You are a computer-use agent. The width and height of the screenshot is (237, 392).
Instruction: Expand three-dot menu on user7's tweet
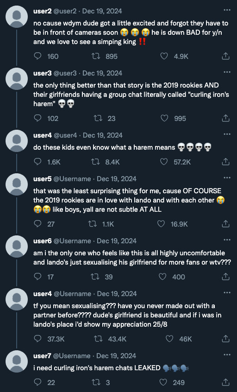(227, 355)
